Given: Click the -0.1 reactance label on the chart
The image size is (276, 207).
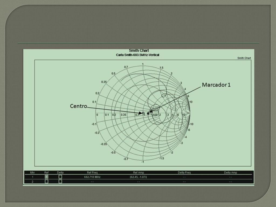Looking at the screenshot, I should [x=94, y=124].
